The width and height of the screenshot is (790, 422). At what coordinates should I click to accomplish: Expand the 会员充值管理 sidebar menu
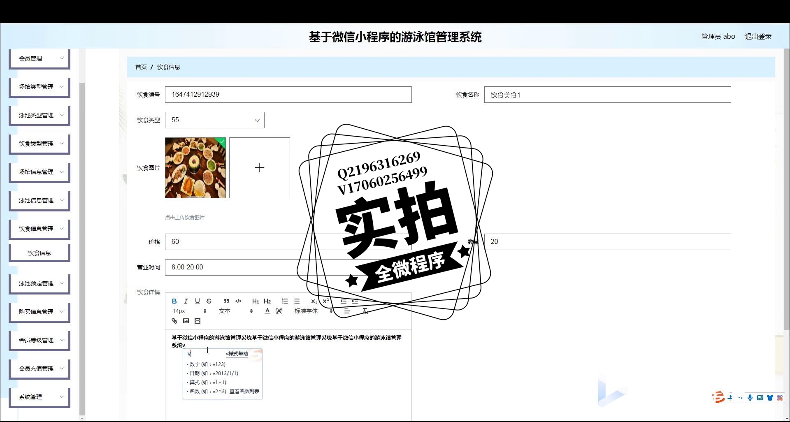[x=39, y=369]
